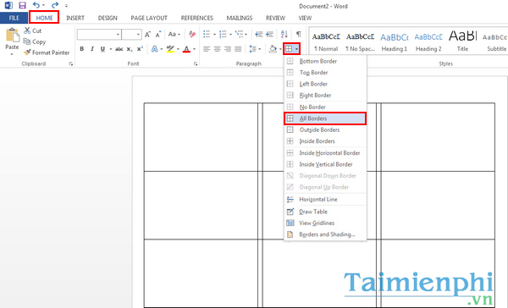Image resolution: width=508 pixels, height=308 pixels.
Task: Apply Text Effects icon
Action: tap(155, 49)
